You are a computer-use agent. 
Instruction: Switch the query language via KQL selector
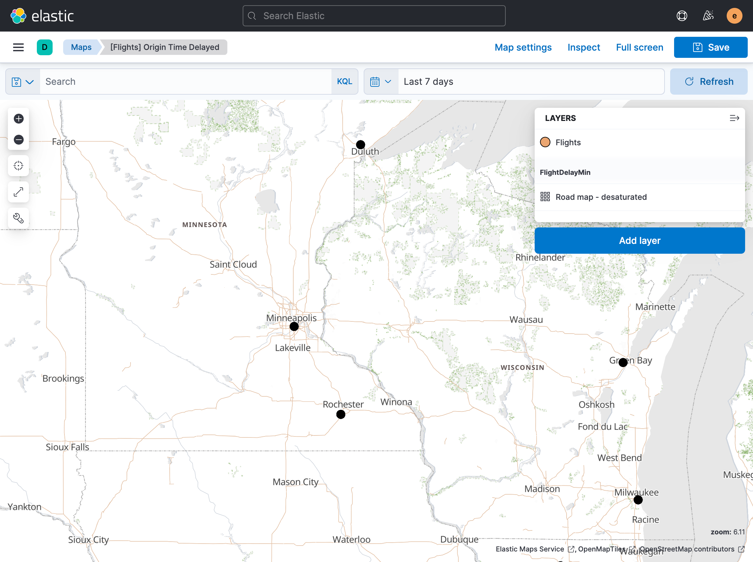[x=345, y=81]
